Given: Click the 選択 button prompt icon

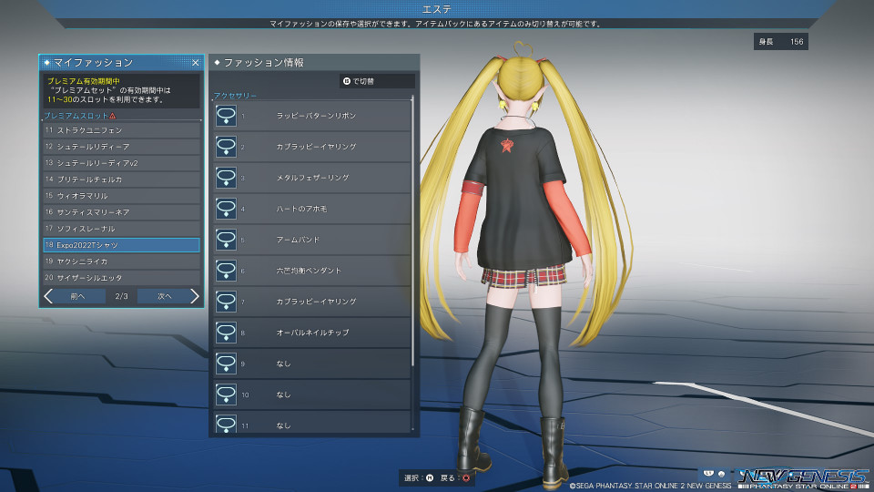Looking at the screenshot, I should click(429, 477).
